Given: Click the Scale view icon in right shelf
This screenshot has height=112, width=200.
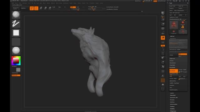Looking at the screenshot, I should click(163, 62).
